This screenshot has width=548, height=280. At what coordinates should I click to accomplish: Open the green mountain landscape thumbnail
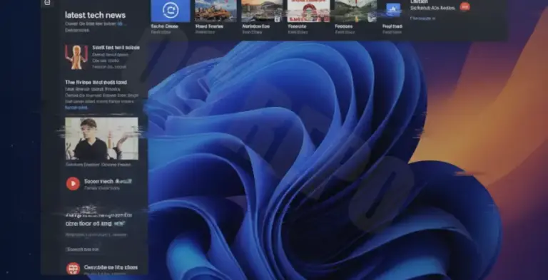point(356,11)
